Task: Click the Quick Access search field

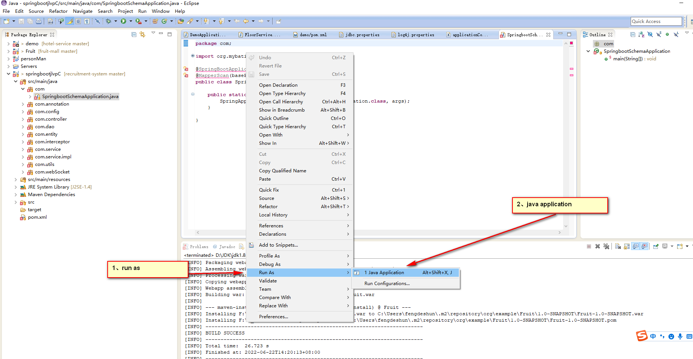Action: tap(656, 21)
